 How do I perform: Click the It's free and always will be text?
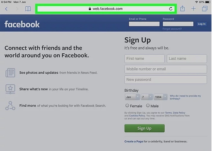coord(147,48)
